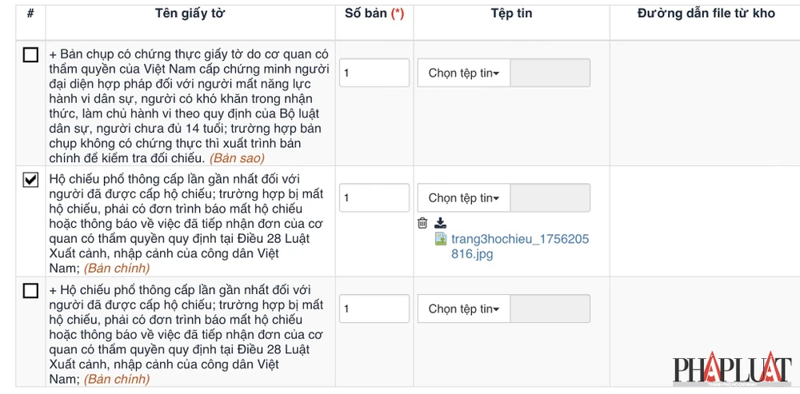Expand "Chọn tệp tin" dropdown for checked passport row
Screen dimensions: 800x394
pos(463,198)
